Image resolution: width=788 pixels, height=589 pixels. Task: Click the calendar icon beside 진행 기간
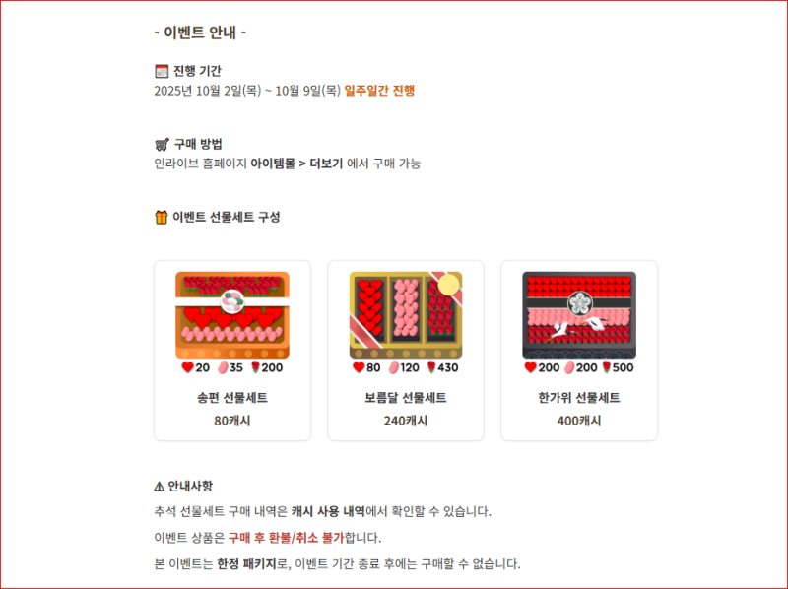pos(162,71)
